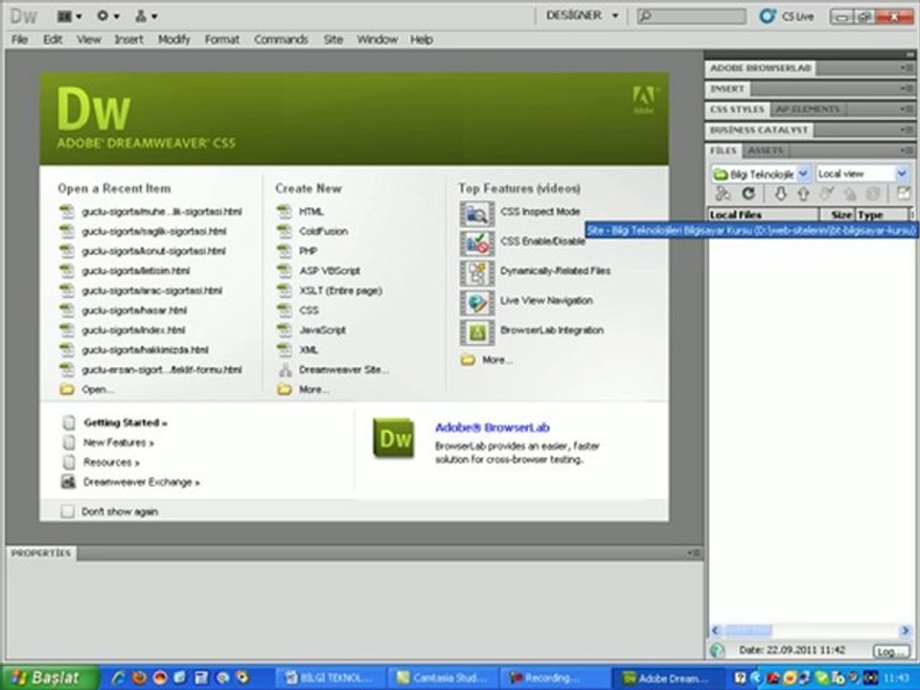This screenshot has width=920, height=690.
Task: Open CSS Styles panel options menu
Action: (x=907, y=109)
